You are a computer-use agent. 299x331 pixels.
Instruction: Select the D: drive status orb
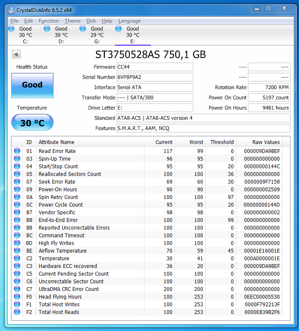(x=47, y=29)
